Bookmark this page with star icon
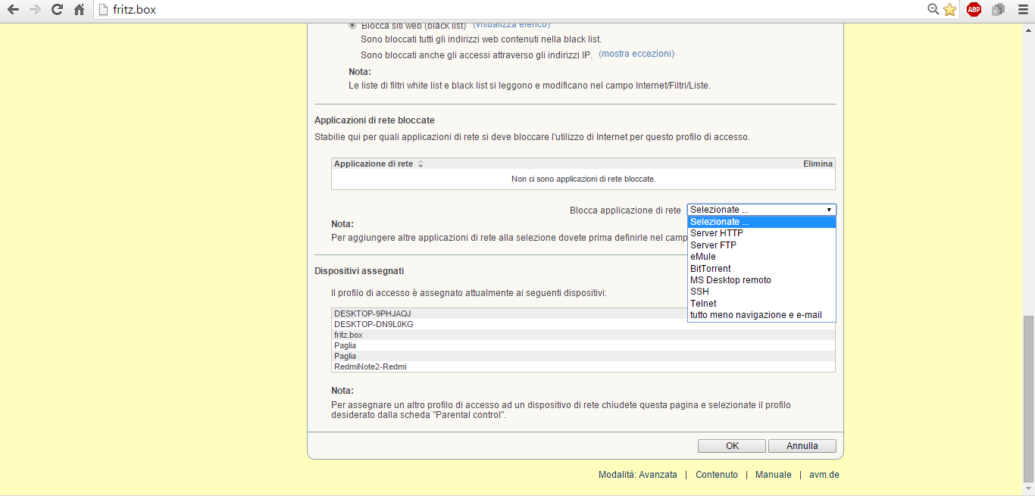This screenshot has height=496, width=1035. 949,10
